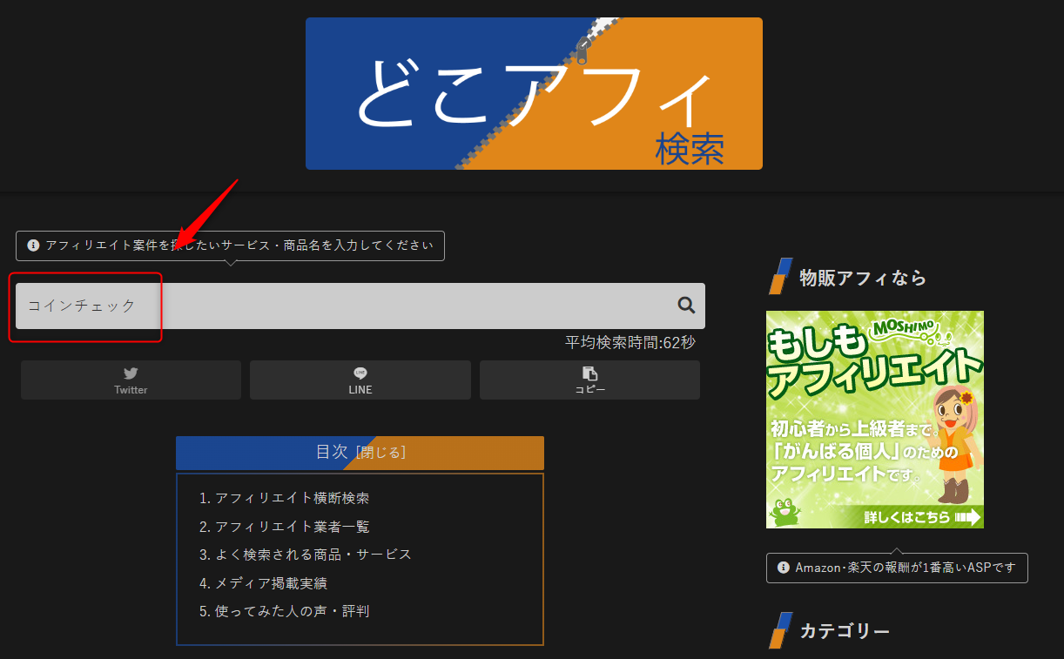Click the LINE speech bubble icon

pyautogui.click(x=360, y=373)
